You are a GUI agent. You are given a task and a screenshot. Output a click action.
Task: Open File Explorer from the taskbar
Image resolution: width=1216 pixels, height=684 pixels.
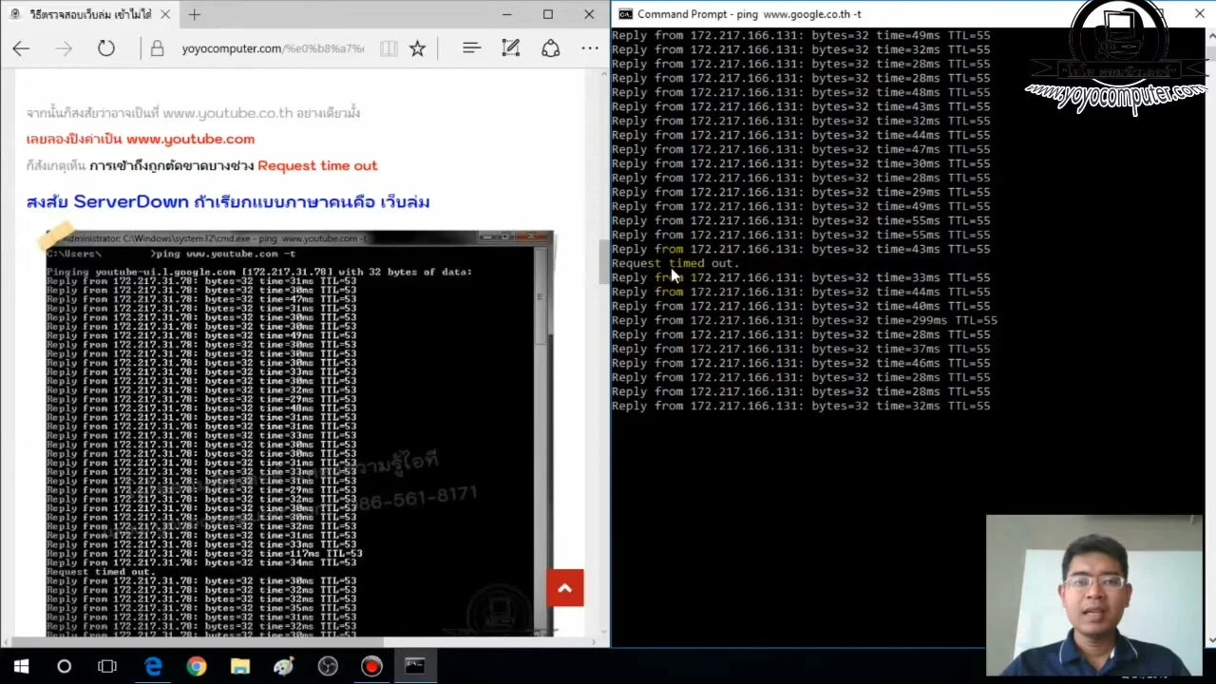[x=239, y=666]
